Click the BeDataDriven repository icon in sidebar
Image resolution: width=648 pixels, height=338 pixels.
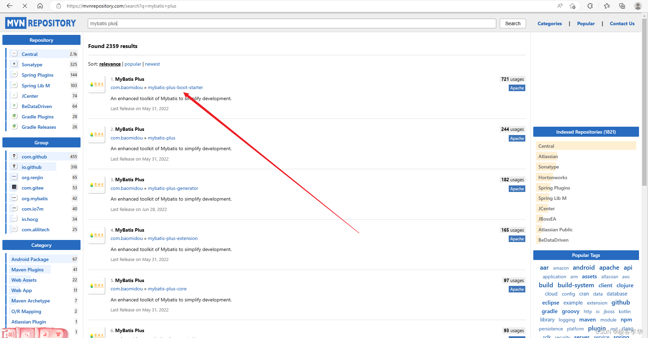point(15,106)
